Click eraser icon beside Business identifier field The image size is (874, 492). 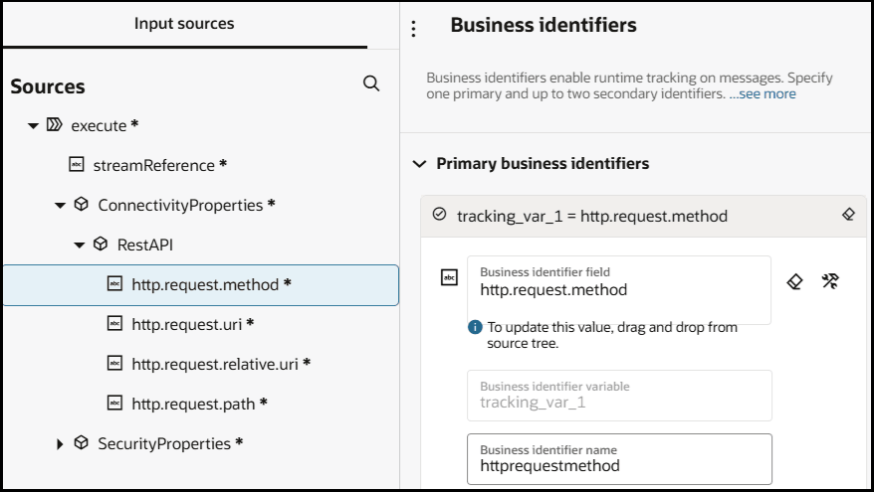(x=794, y=281)
